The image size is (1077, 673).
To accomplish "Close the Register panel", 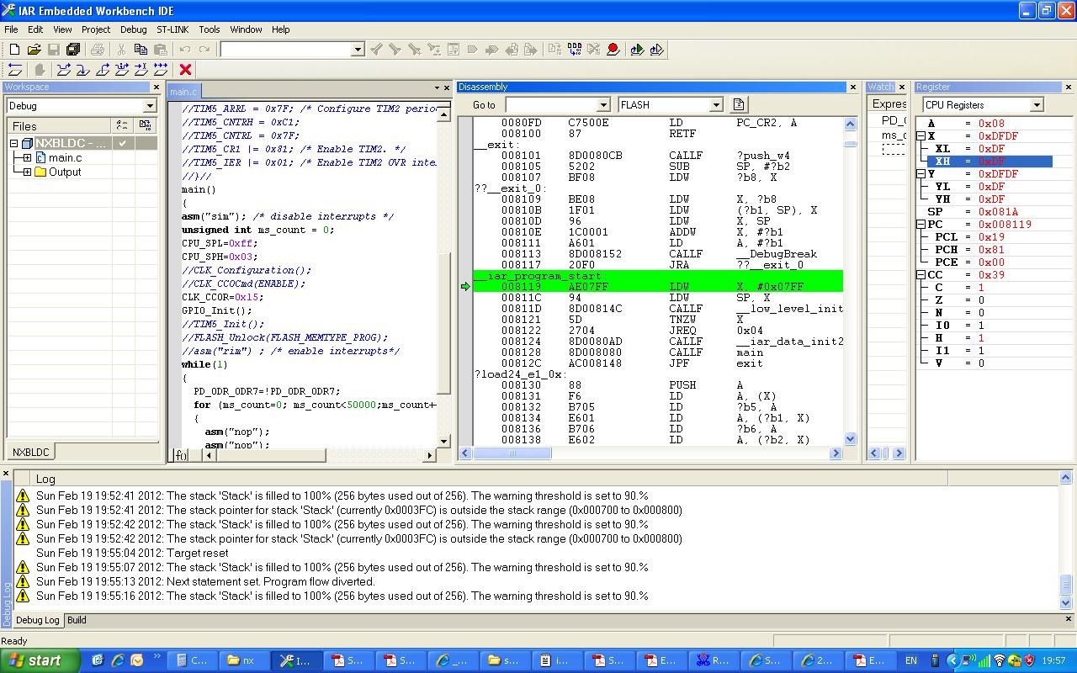I will [x=1069, y=87].
